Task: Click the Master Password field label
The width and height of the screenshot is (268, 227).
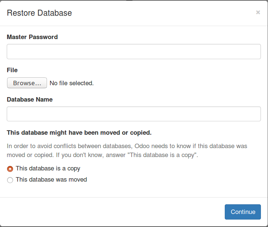Action: pos(32,37)
